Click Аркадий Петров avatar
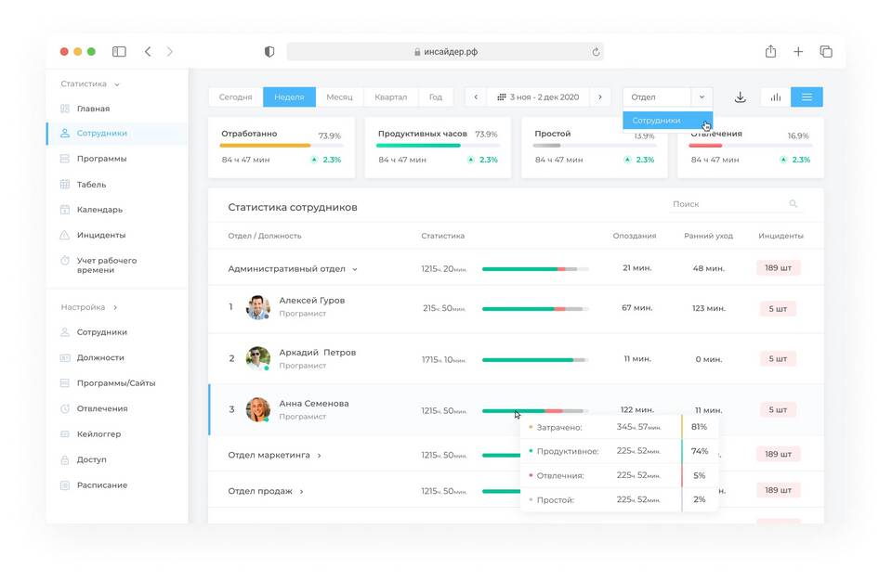Image resolution: width=892 pixels, height=581 pixels. (x=258, y=359)
